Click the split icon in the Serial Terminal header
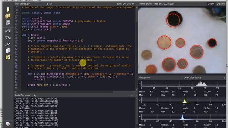This screenshot has height=128, width=228. [136, 95]
